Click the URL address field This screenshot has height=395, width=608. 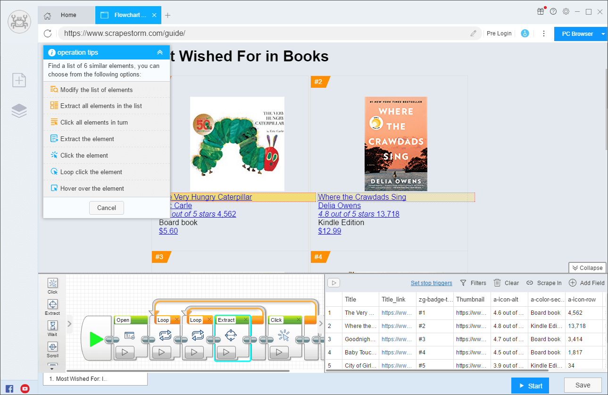pyautogui.click(x=264, y=34)
